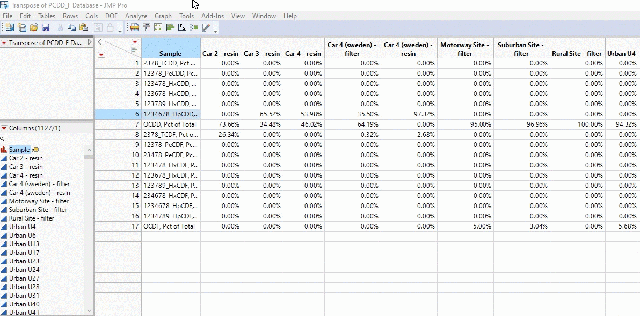Click the Sample column nominal type icon
640x316 pixels.
[x=4, y=150]
